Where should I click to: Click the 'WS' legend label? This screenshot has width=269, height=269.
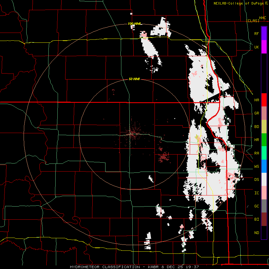(256, 166)
